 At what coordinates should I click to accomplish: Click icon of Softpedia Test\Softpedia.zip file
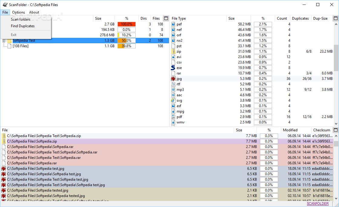pyautogui.click(x=4, y=136)
